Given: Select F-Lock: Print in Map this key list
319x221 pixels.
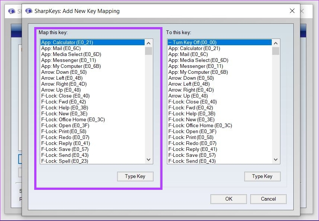Looking at the screenshot, I should (x=93, y=131).
